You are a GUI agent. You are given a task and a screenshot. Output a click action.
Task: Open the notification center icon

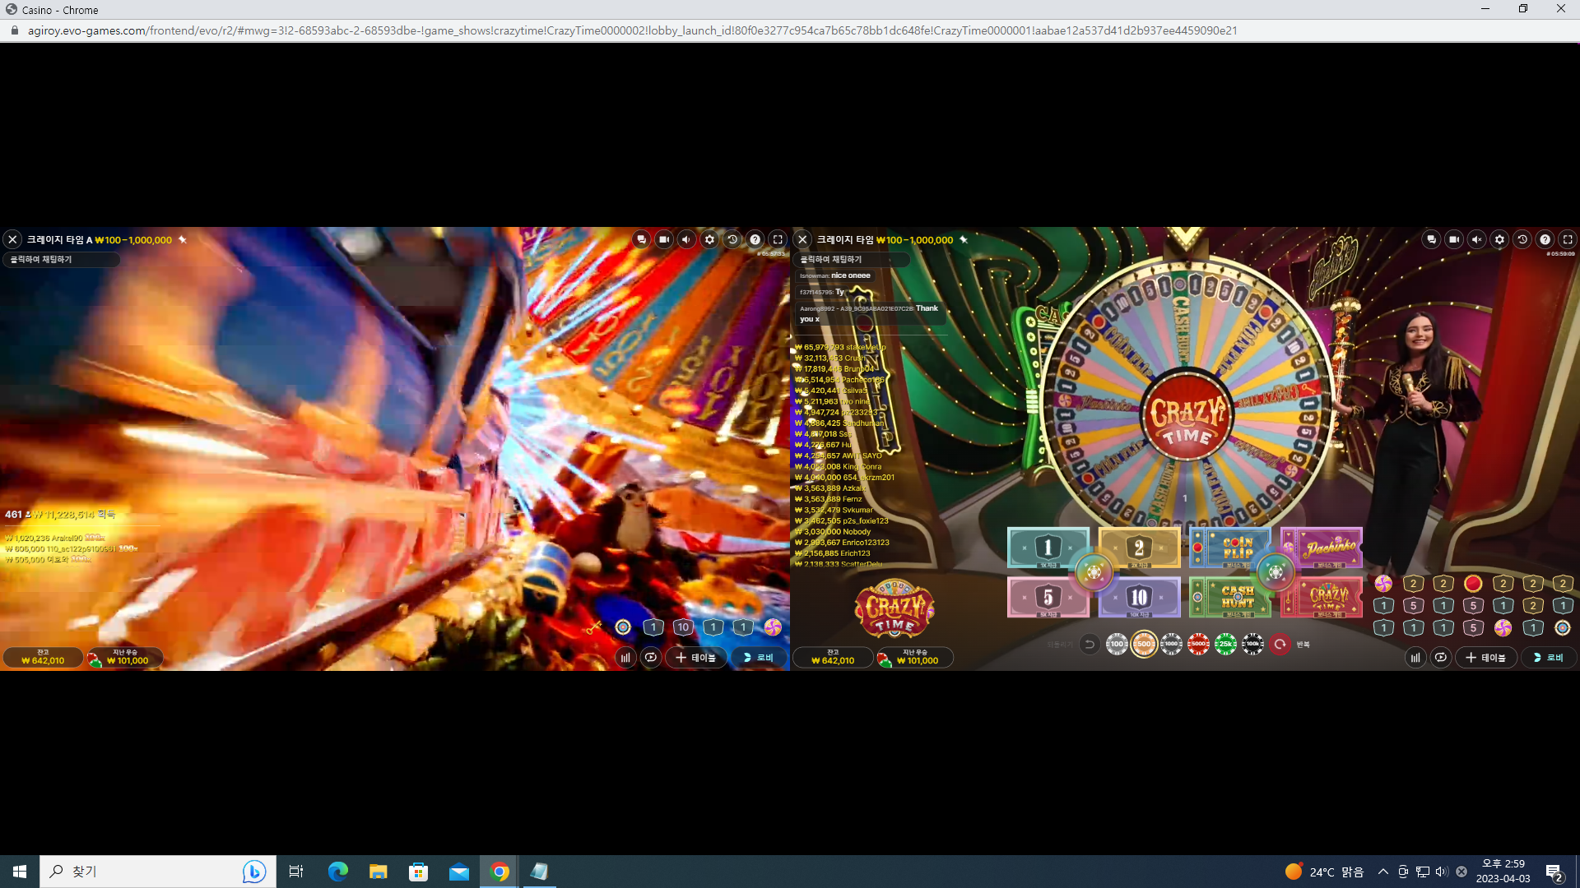(x=1554, y=872)
